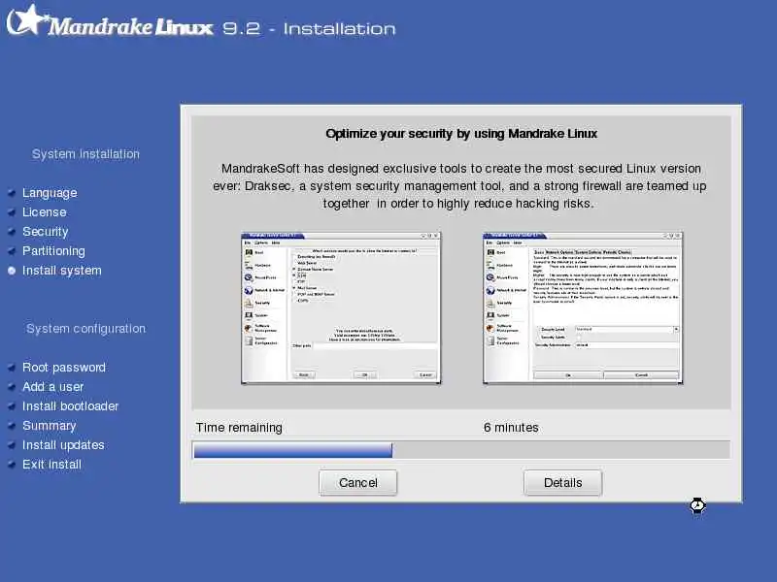The width and height of the screenshot is (777, 582).
Task: Click the Cancel button
Action: click(x=357, y=482)
